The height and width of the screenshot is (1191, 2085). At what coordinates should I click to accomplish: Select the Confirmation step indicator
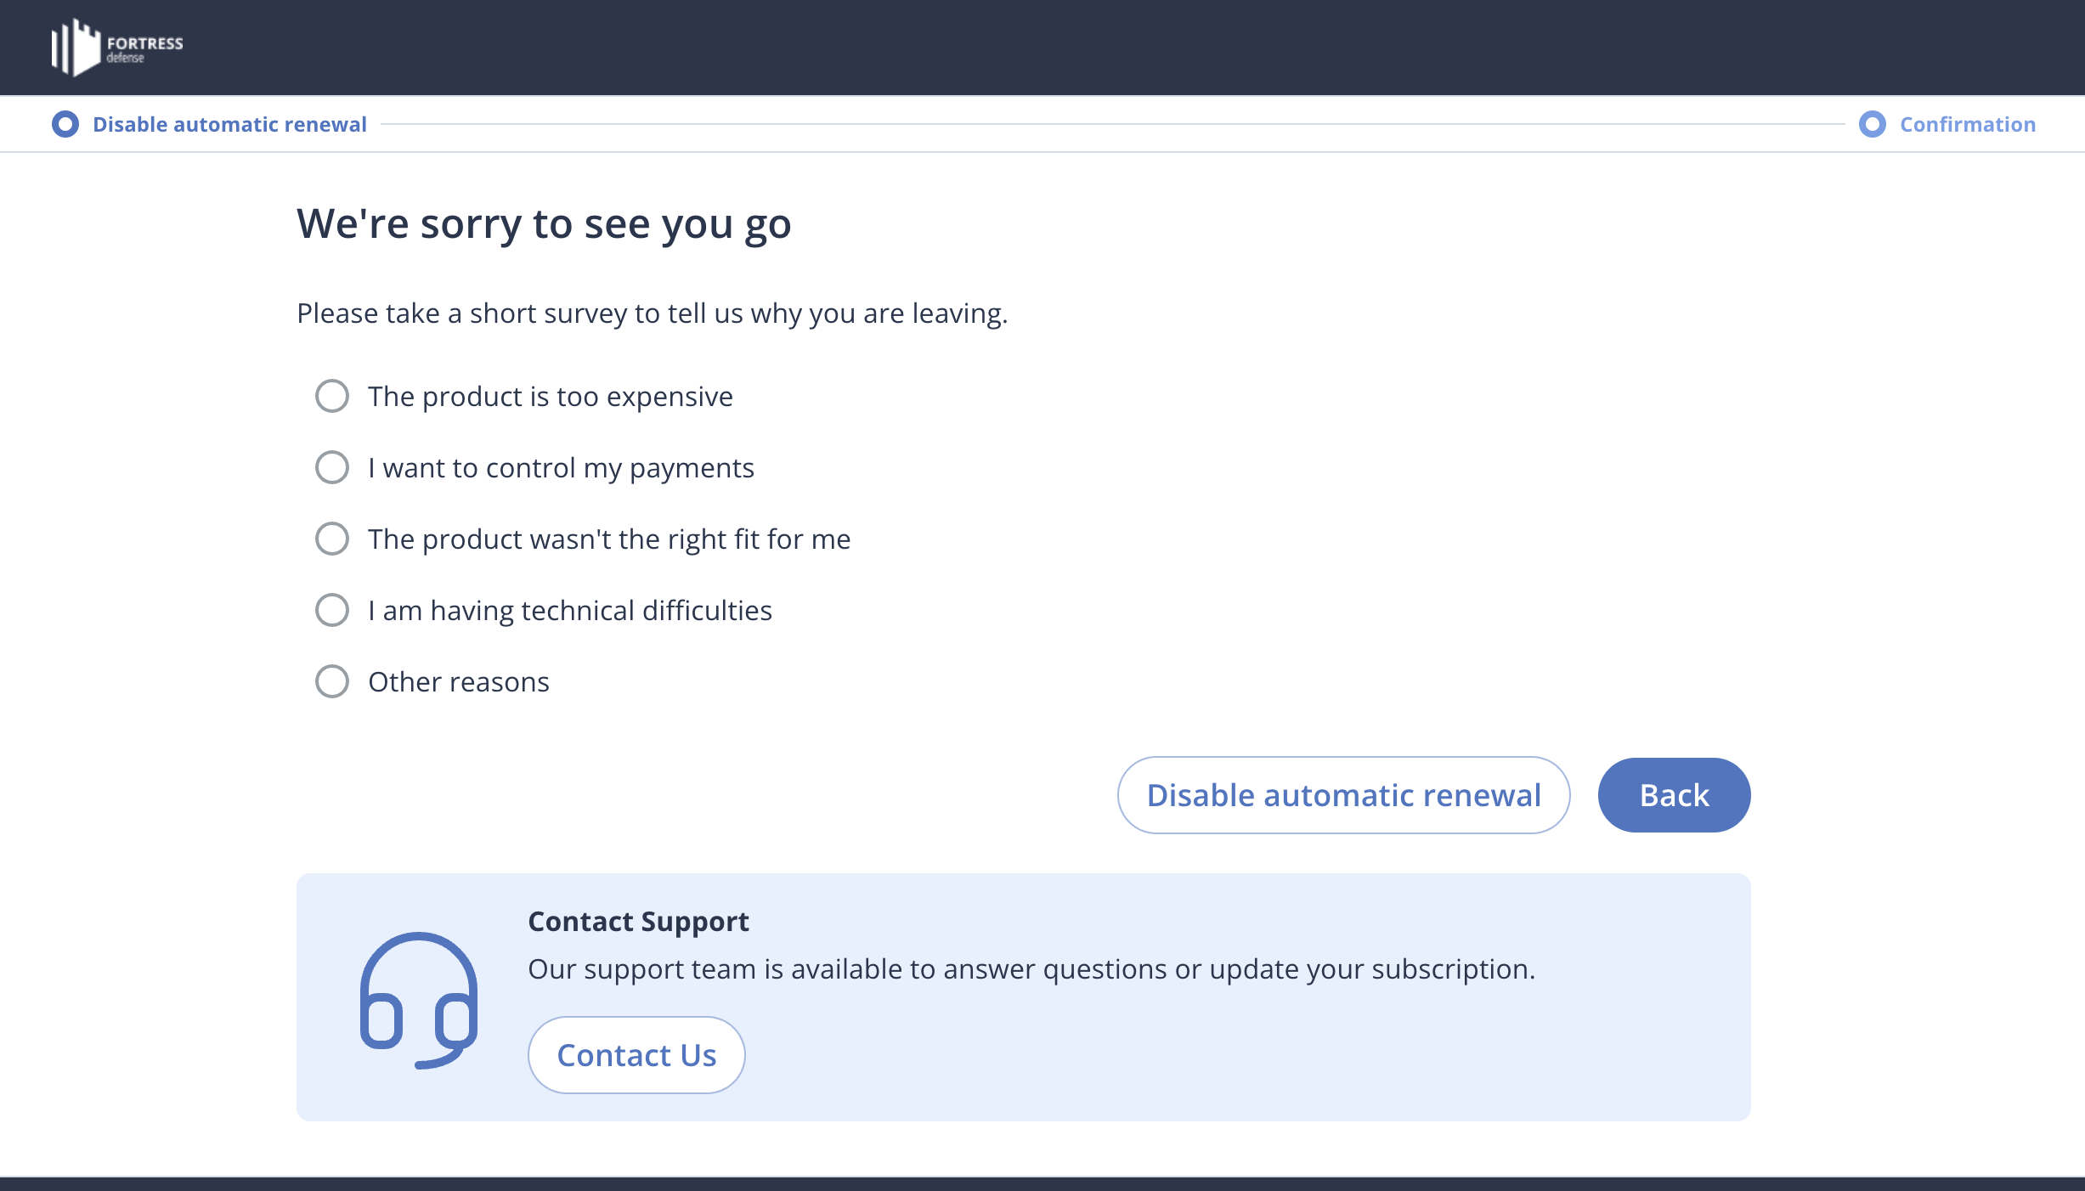pyautogui.click(x=1872, y=123)
